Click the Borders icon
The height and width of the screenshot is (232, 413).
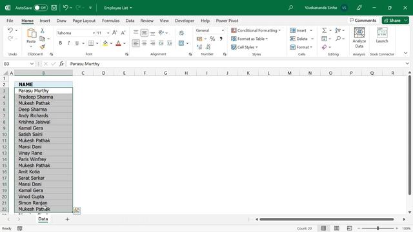tap(91, 43)
